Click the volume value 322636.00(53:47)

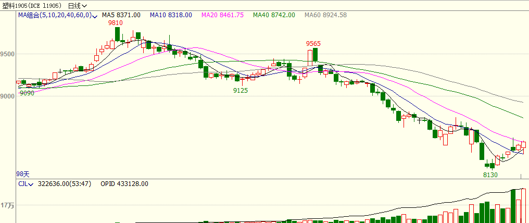coord(65,184)
